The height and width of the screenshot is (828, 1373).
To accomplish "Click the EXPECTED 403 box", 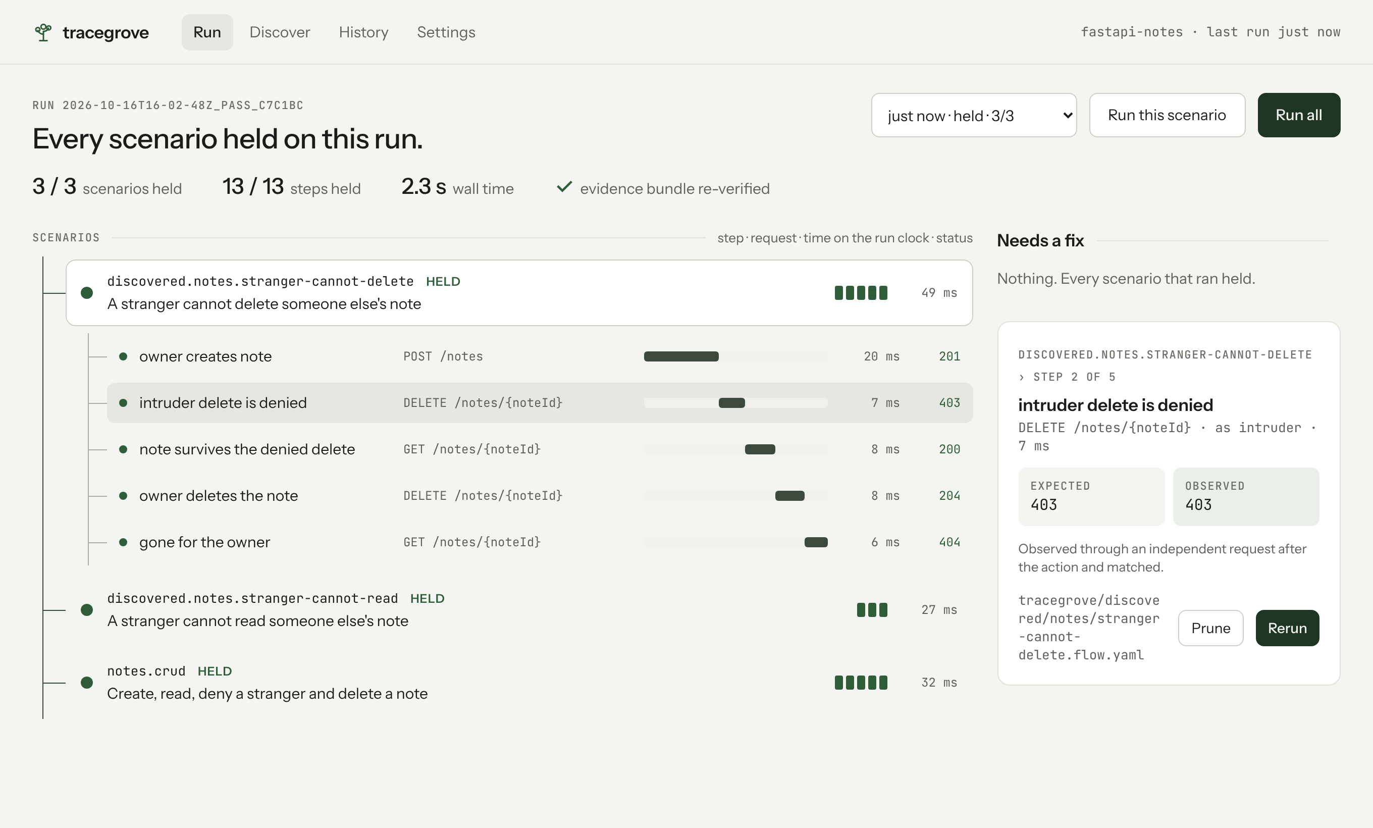I will (1091, 496).
